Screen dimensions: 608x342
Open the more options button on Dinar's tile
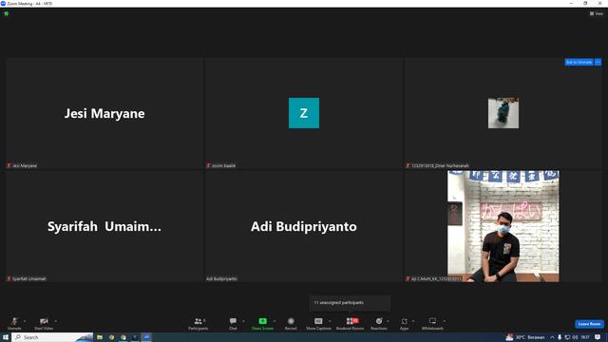tap(598, 62)
